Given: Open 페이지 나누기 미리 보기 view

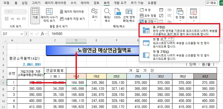Looking at the screenshot, I should click(49, 15).
